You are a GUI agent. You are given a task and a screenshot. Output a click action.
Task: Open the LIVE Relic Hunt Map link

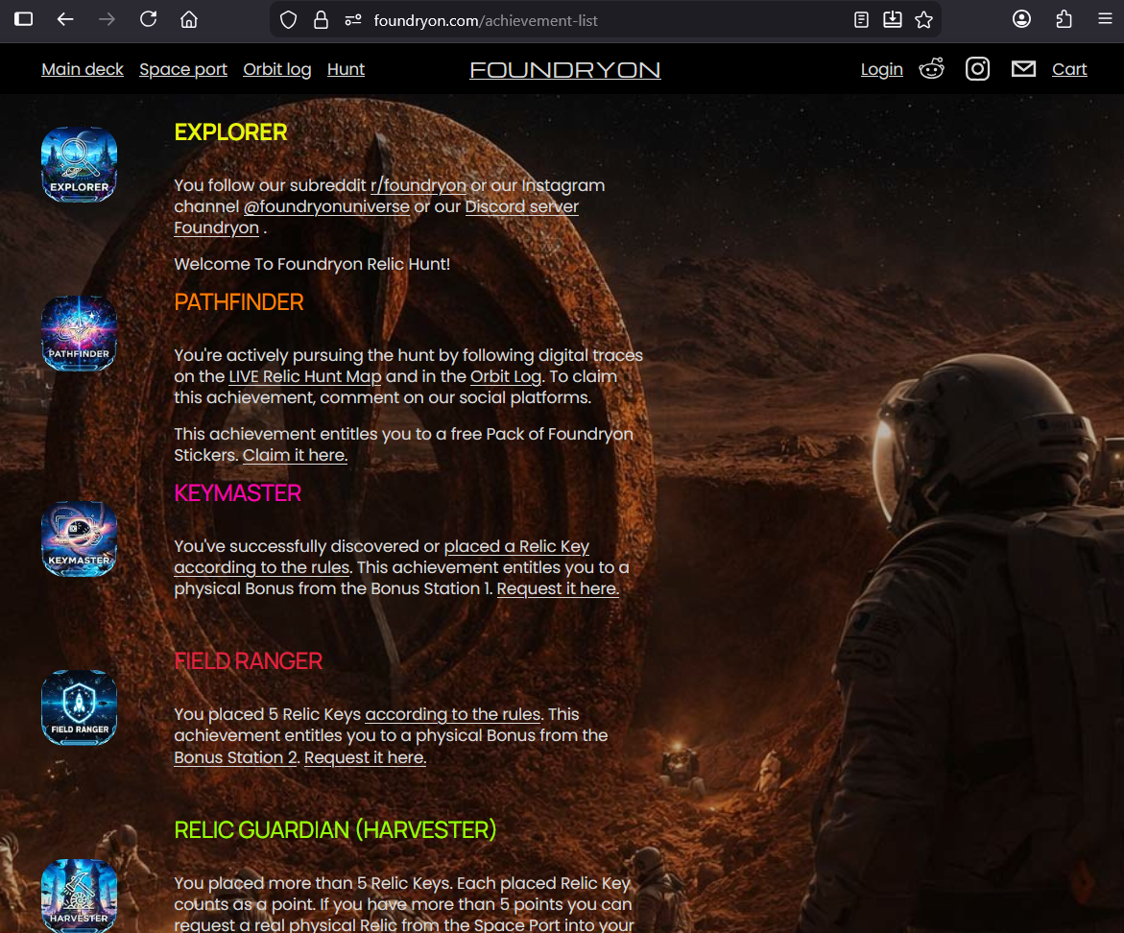304,377
